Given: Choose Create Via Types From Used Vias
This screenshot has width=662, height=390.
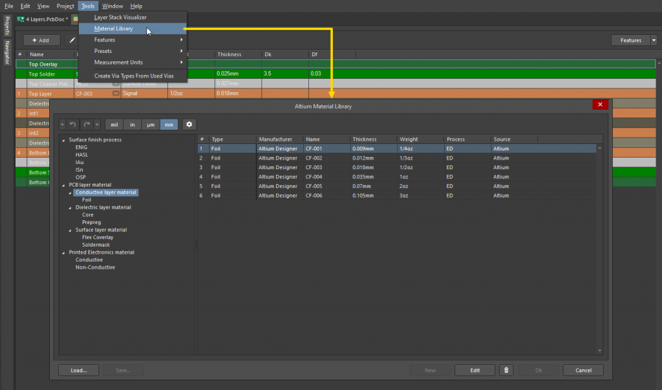Looking at the screenshot, I should coord(133,76).
